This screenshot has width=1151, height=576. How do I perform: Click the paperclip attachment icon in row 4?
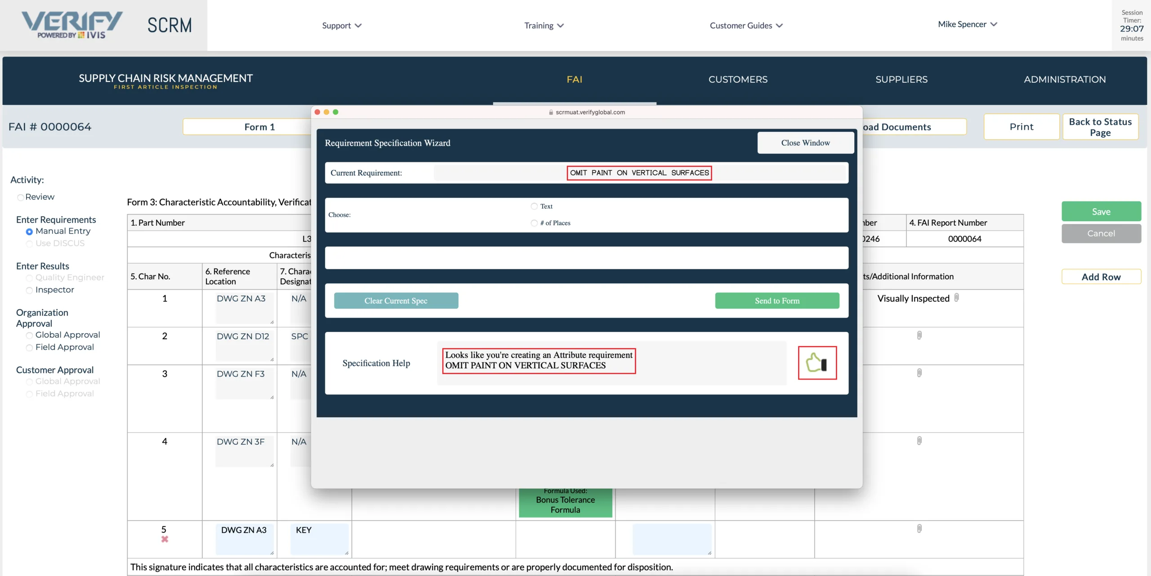919,441
